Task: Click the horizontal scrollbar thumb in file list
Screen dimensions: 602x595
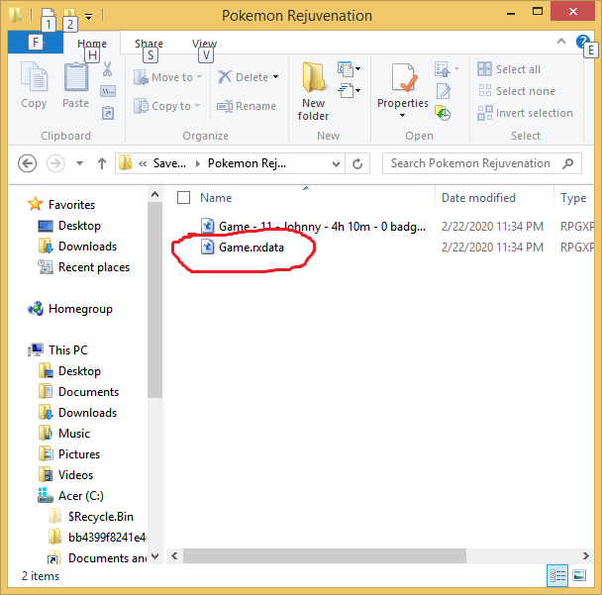Action: (325, 555)
